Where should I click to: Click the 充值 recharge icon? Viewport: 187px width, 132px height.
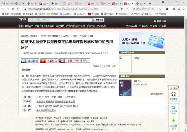click(x=151, y=26)
